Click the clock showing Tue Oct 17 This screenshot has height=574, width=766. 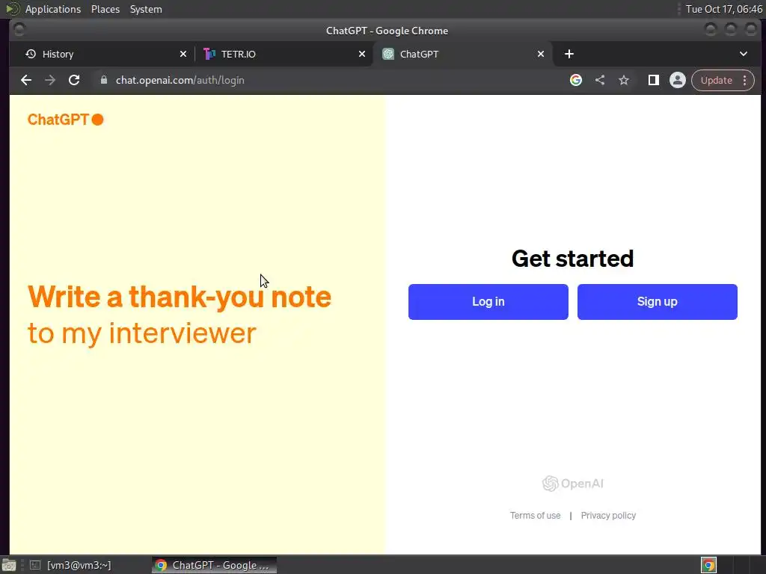click(x=723, y=9)
